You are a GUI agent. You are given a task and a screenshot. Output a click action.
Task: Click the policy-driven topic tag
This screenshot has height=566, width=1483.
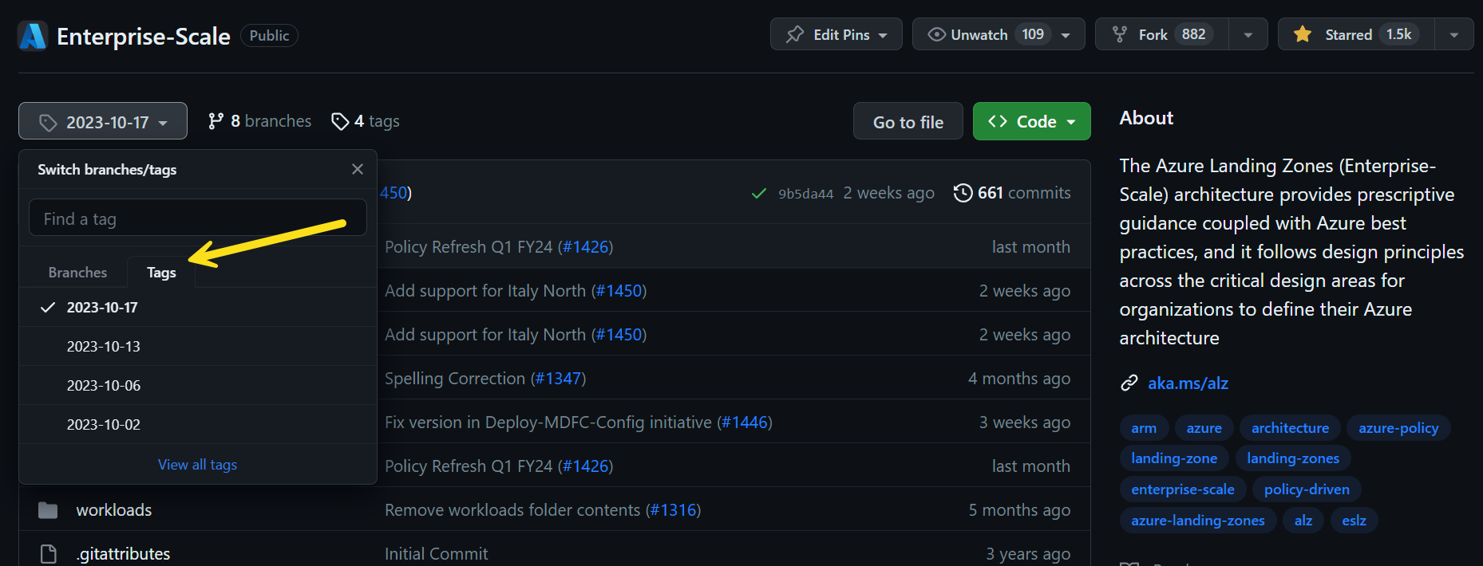(1307, 489)
